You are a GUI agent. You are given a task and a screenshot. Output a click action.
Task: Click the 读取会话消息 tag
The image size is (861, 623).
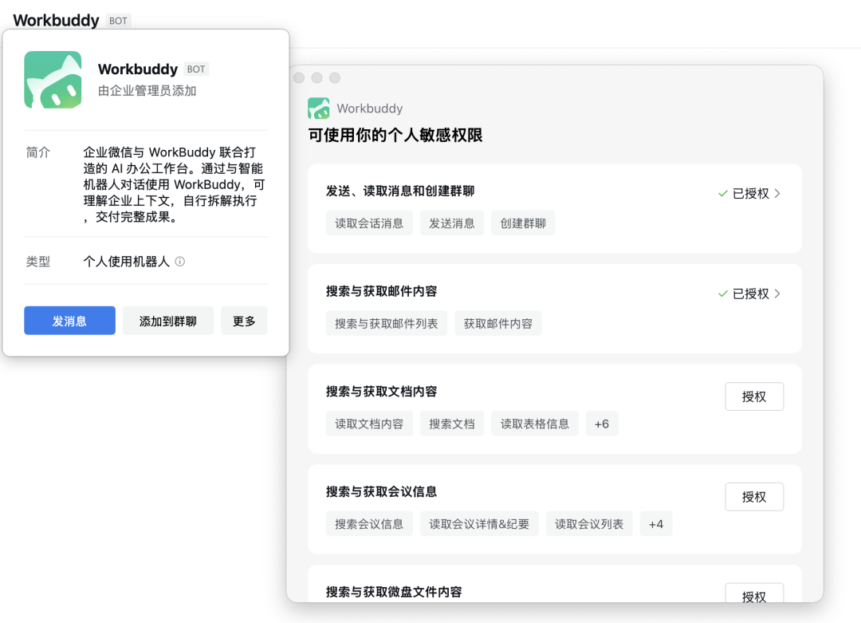coord(369,223)
